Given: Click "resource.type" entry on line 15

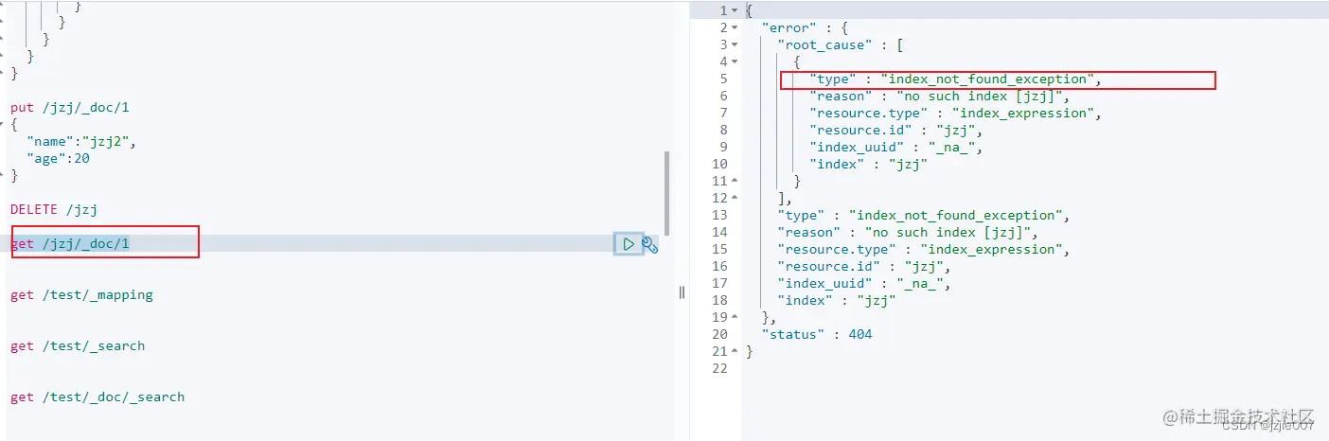Looking at the screenshot, I should [x=923, y=250].
